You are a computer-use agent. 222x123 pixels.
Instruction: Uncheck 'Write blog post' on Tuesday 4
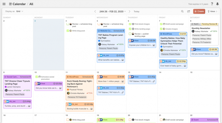68,31
